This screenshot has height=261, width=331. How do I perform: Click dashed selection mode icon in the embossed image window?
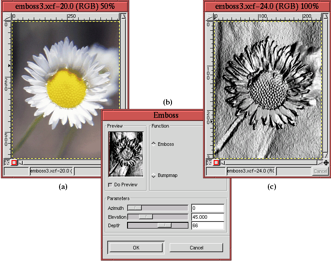[209, 163]
